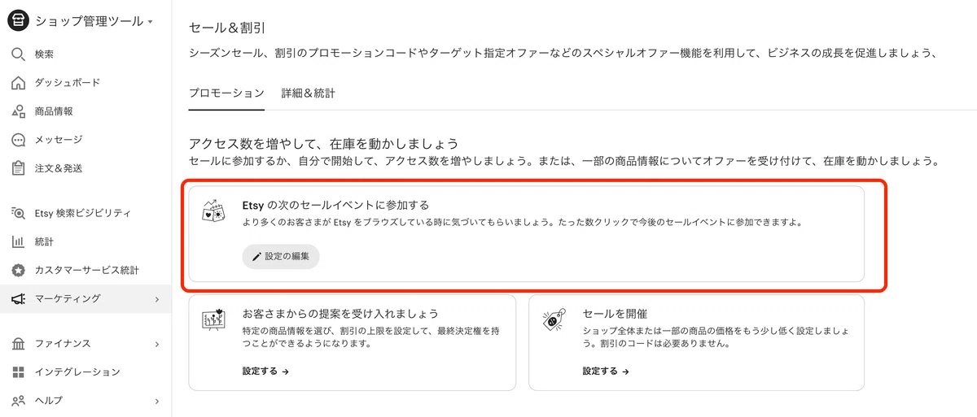Screen dimensions: 977x417
Task: Open the ショップ管理ツール dropdown arrow
Action: pyautogui.click(x=151, y=23)
